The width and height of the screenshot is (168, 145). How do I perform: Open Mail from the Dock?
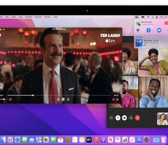click(32, 140)
